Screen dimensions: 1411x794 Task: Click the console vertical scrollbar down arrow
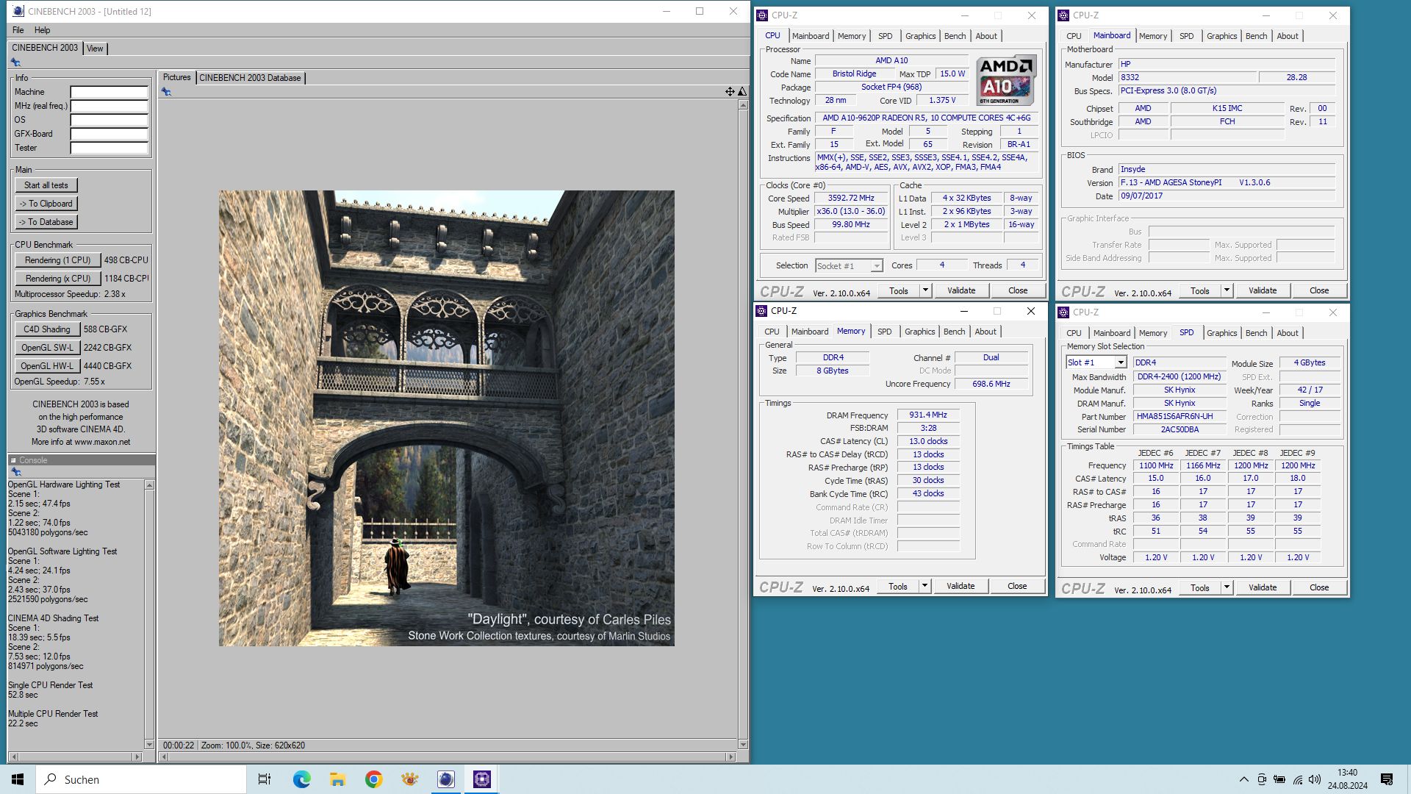point(150,745)
